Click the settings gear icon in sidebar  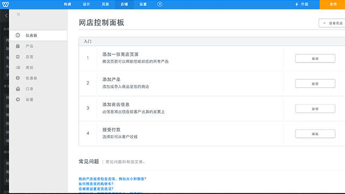[x=18, y=99]
